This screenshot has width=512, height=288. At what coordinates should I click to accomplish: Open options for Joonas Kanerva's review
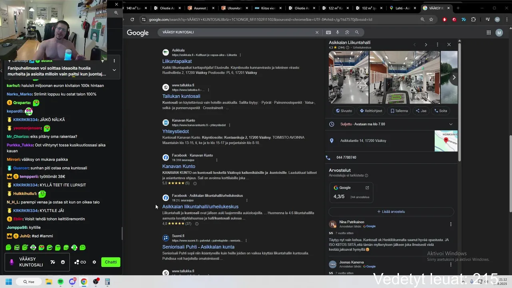[x=451, y=264]
